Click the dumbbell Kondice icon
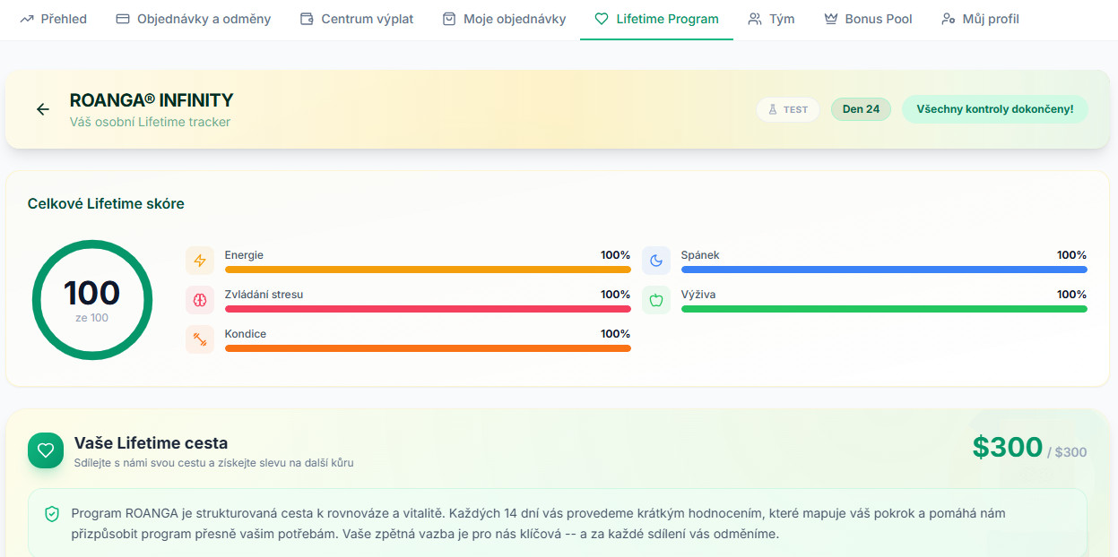 click(x=200, y=339)
